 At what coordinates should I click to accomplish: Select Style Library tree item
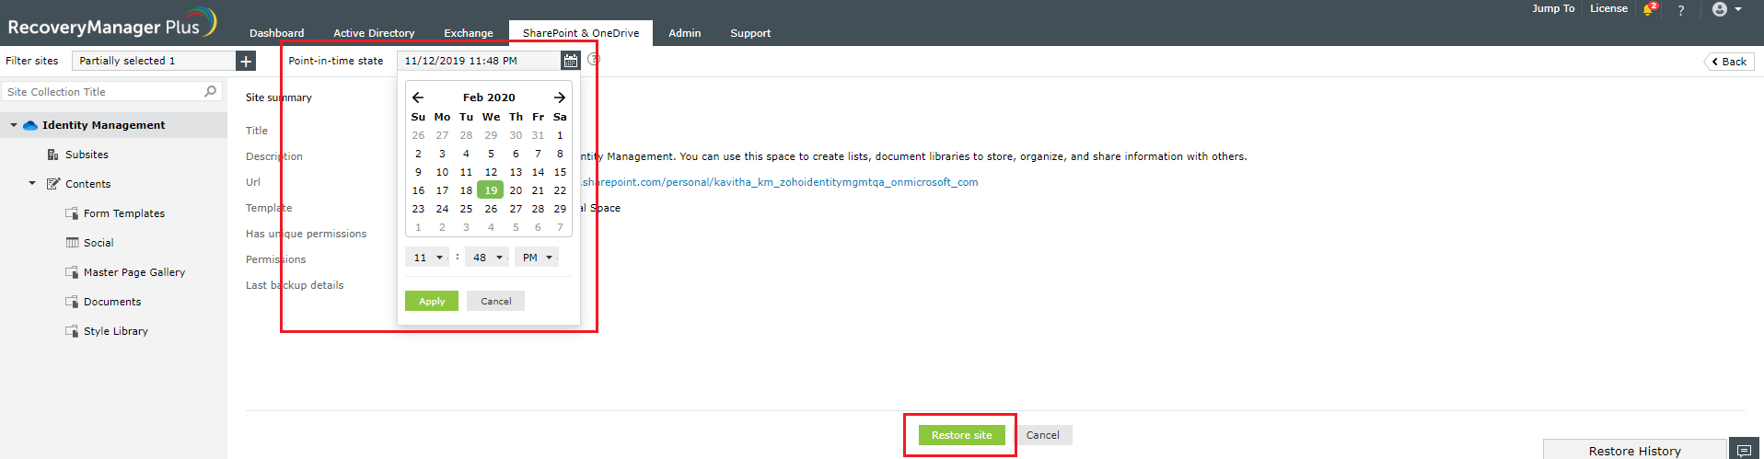116,331
